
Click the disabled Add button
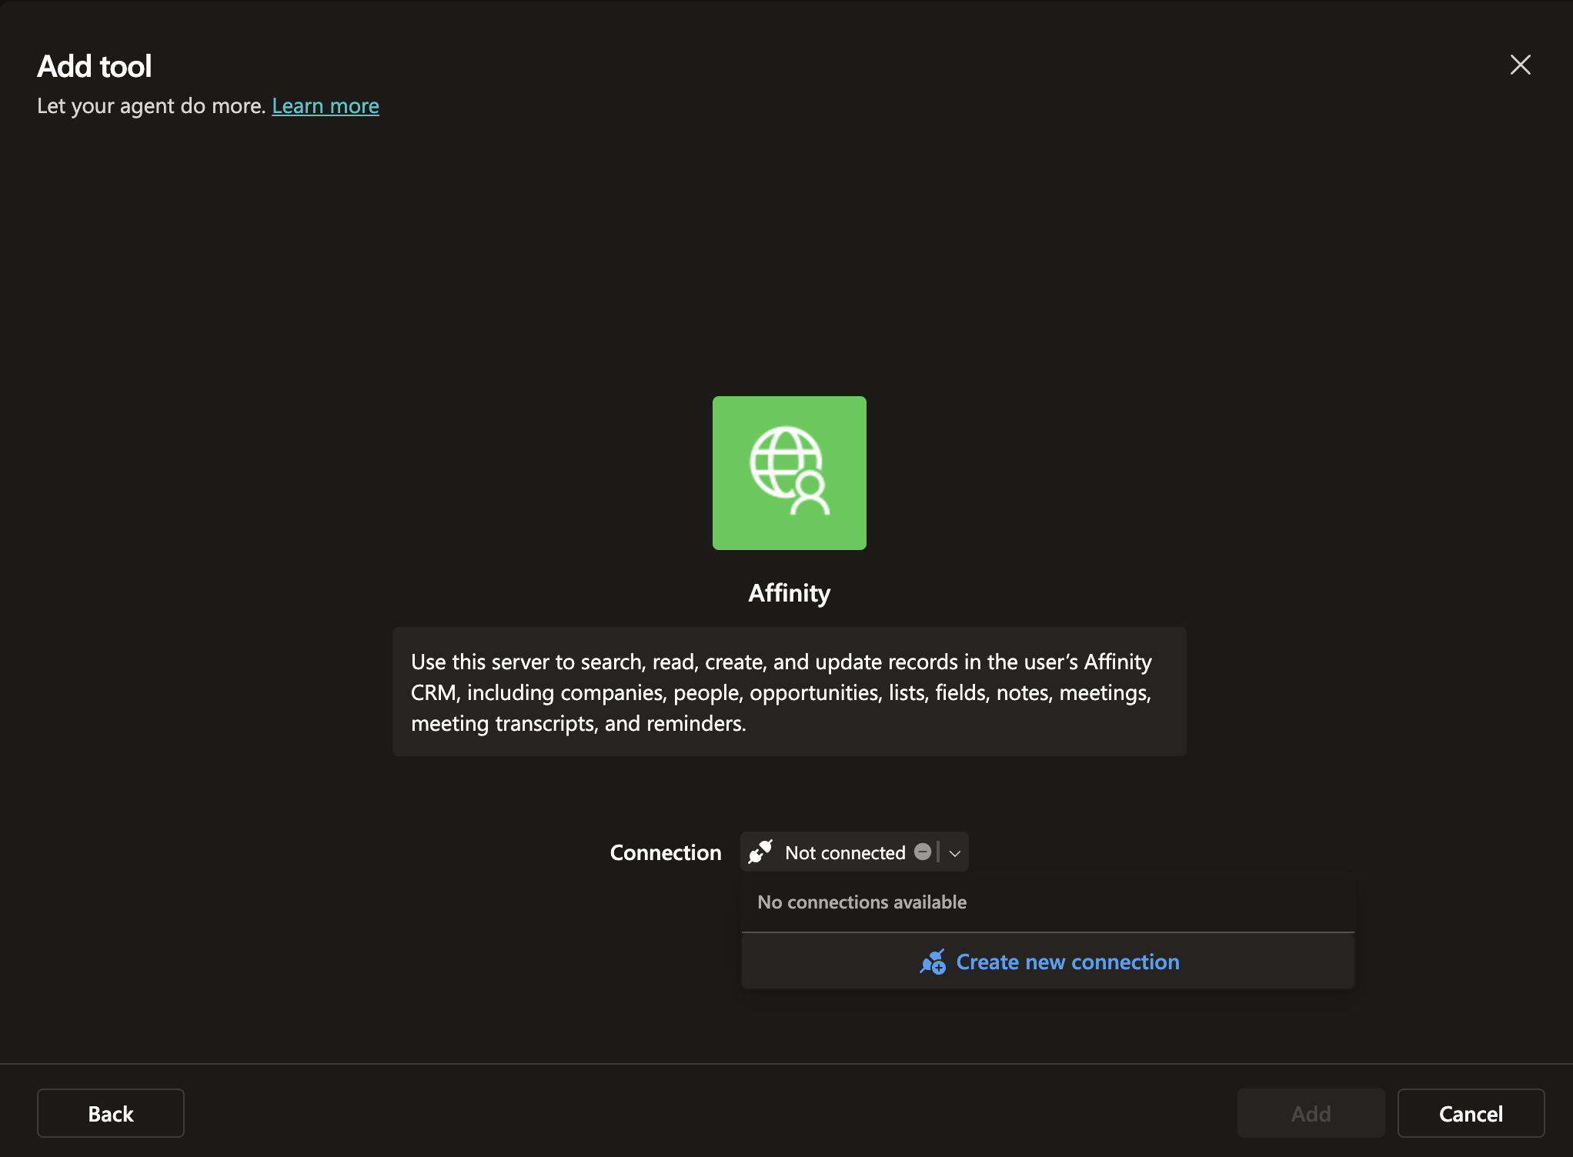point(1311,1113)
